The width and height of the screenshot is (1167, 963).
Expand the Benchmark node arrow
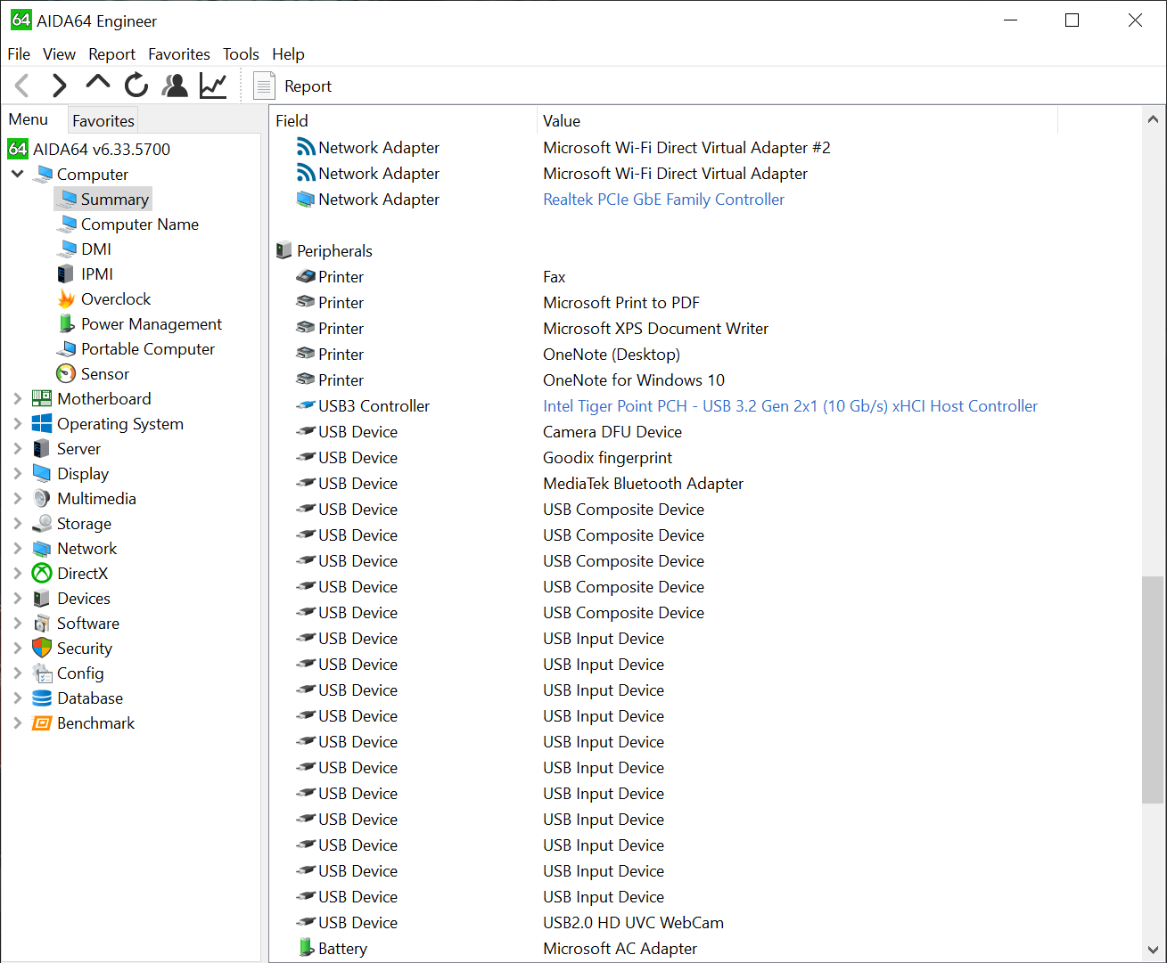(18, 722)
